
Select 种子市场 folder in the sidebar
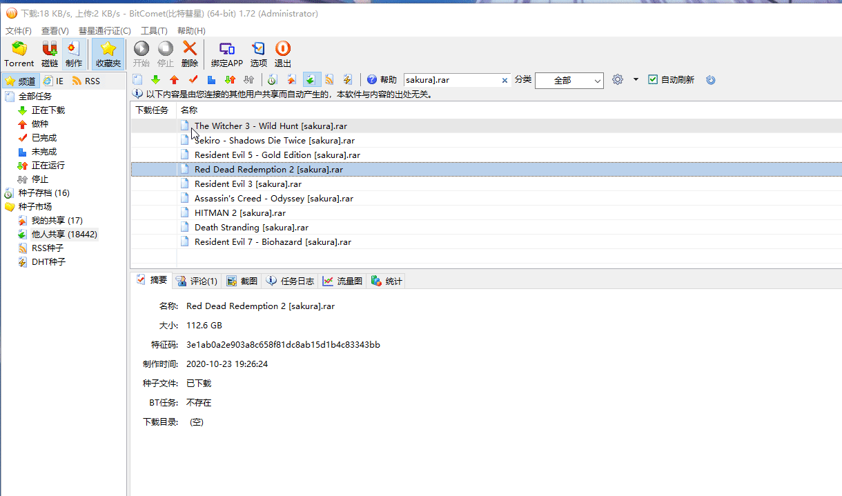[35, 206]
